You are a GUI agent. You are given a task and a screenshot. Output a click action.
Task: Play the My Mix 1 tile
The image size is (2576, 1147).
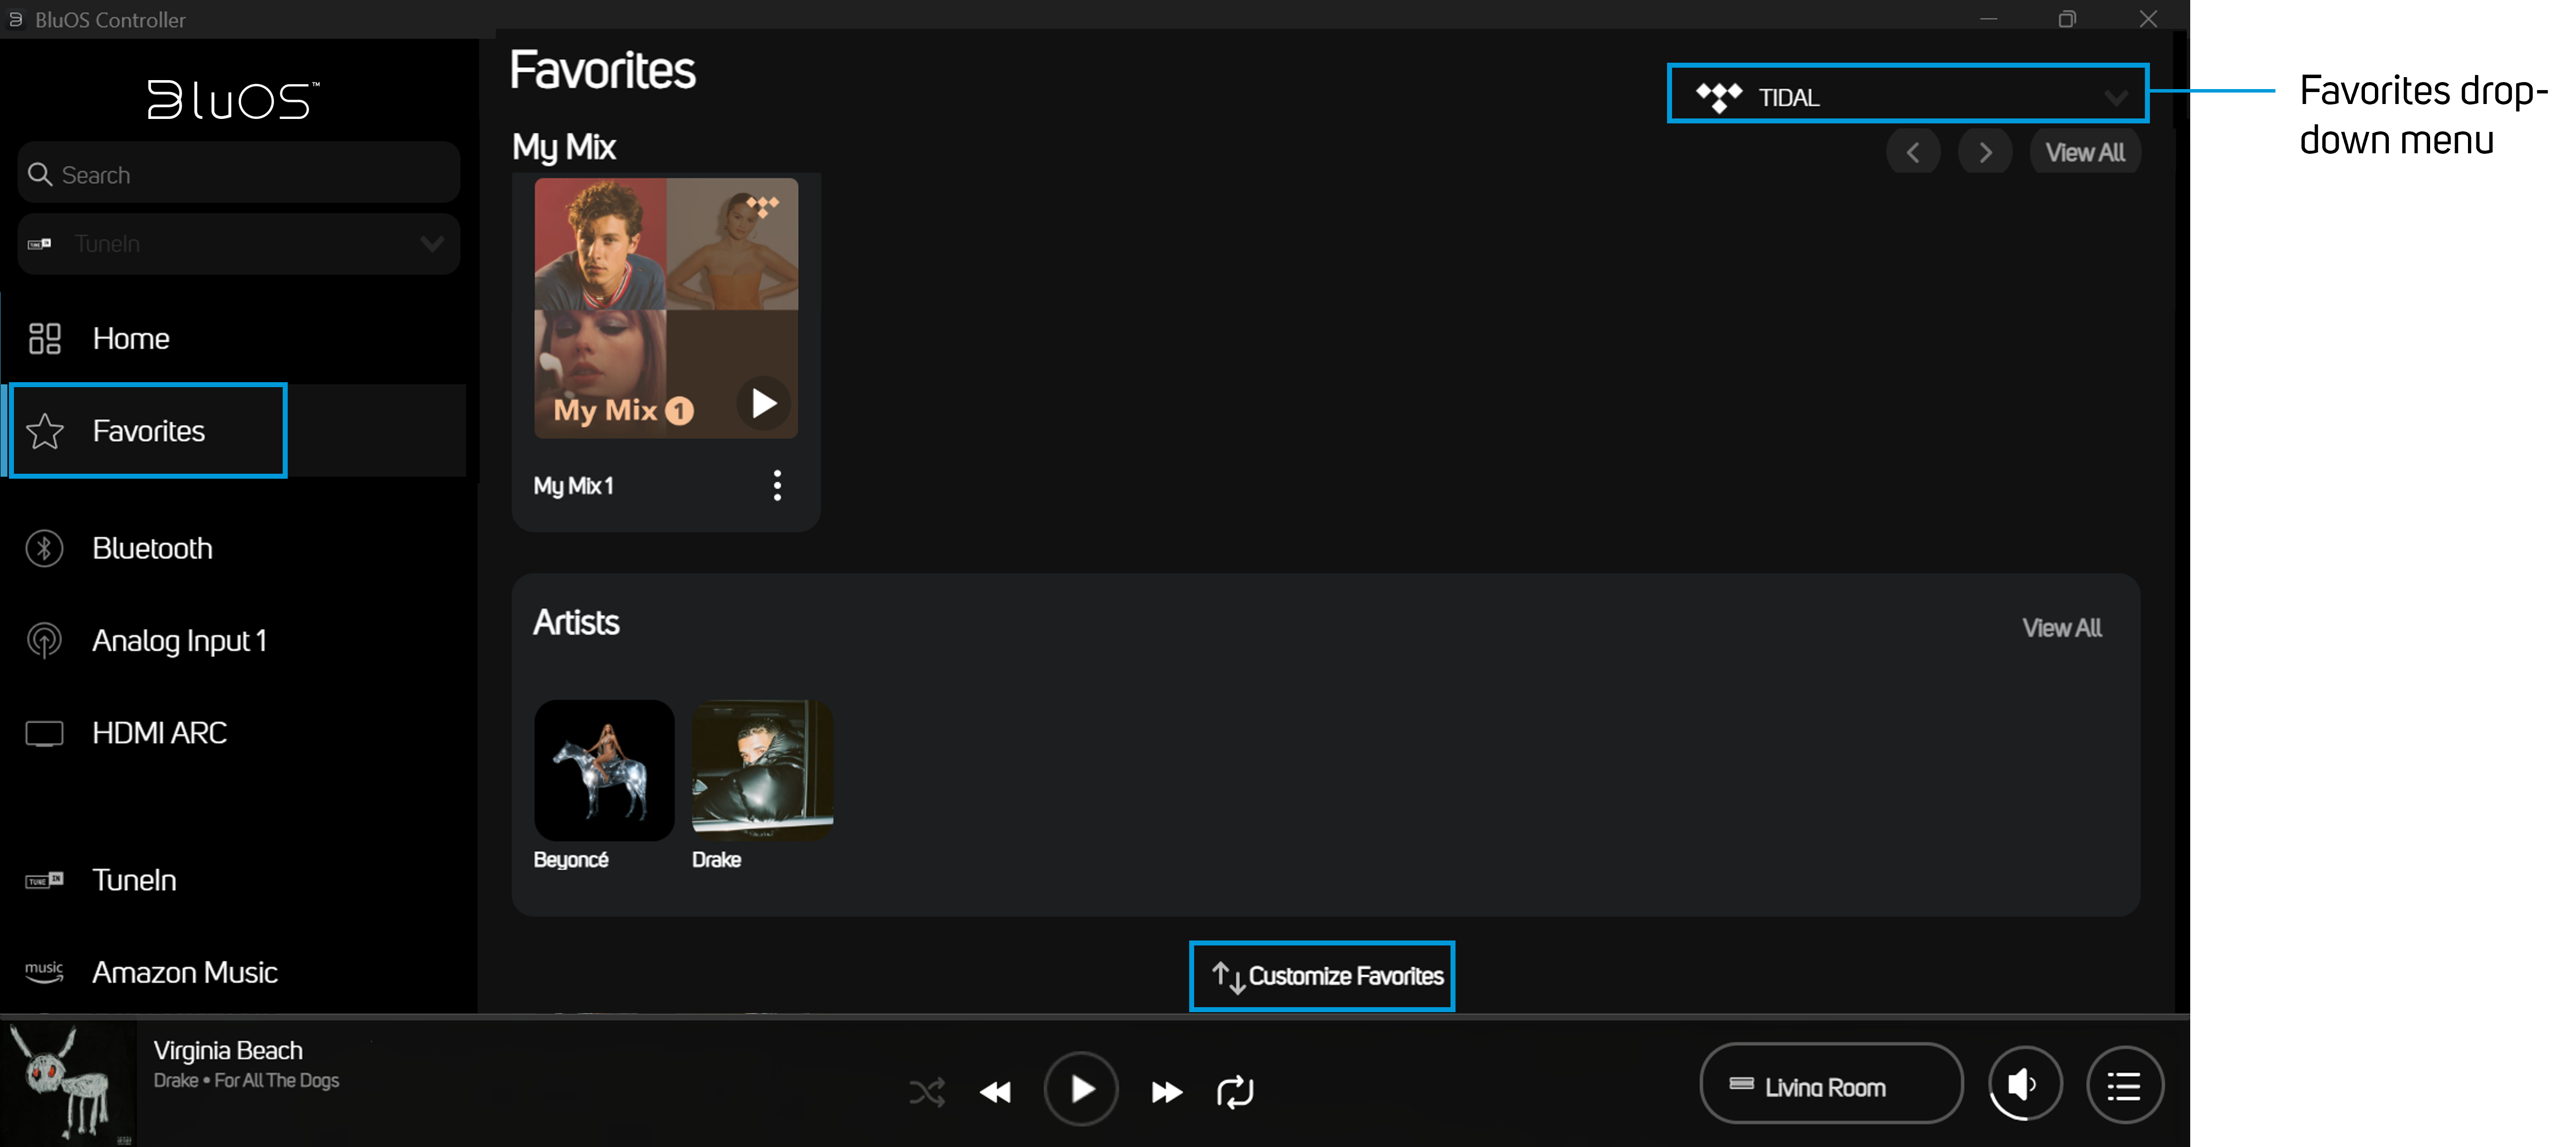(x=763, y=404)
